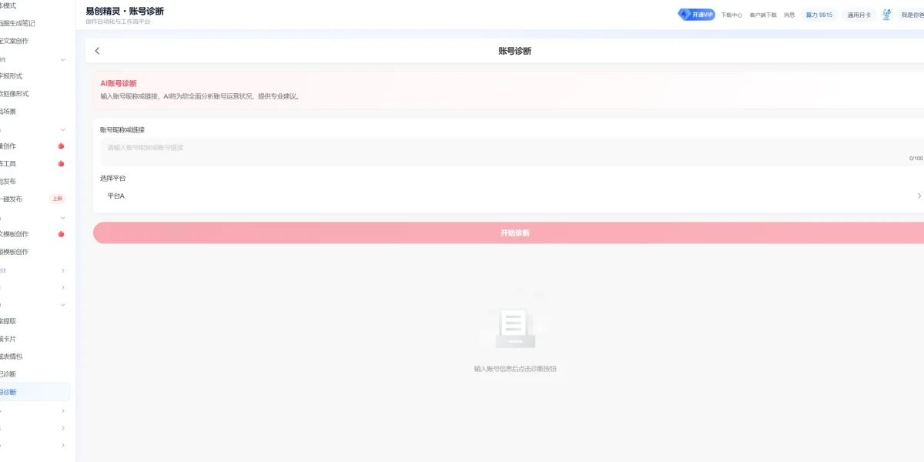Image resolution: width=924 pixels, height=462 pixels.
Task: Click the 上新 badge next to 一键发布
Action: [57, 199]
